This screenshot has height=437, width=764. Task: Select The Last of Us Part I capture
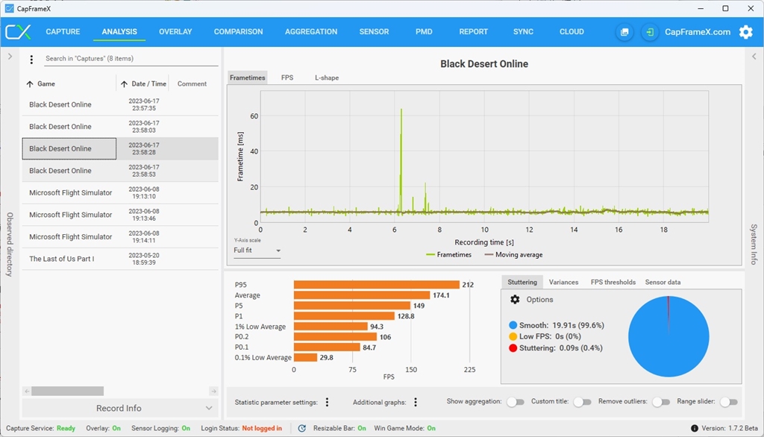pyautogui.click(x=120, y=259)
